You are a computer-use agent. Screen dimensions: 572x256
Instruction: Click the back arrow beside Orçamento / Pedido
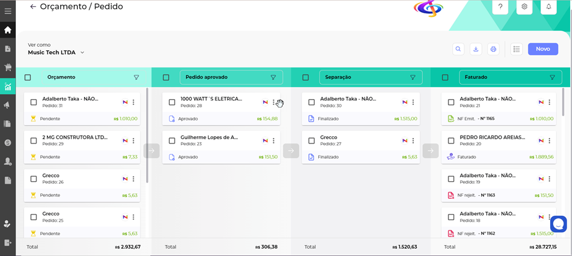coord(33,7)
